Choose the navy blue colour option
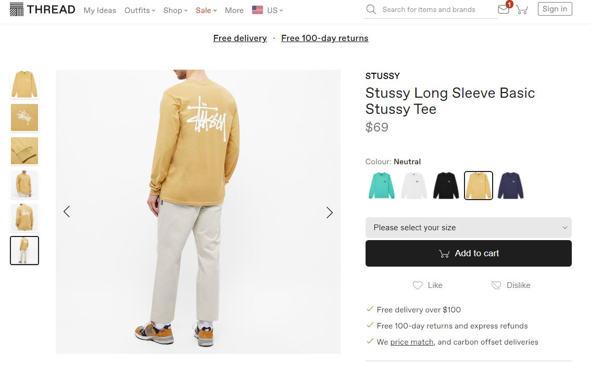The height and width of the screenshot is (369, 590). (510, 186)
